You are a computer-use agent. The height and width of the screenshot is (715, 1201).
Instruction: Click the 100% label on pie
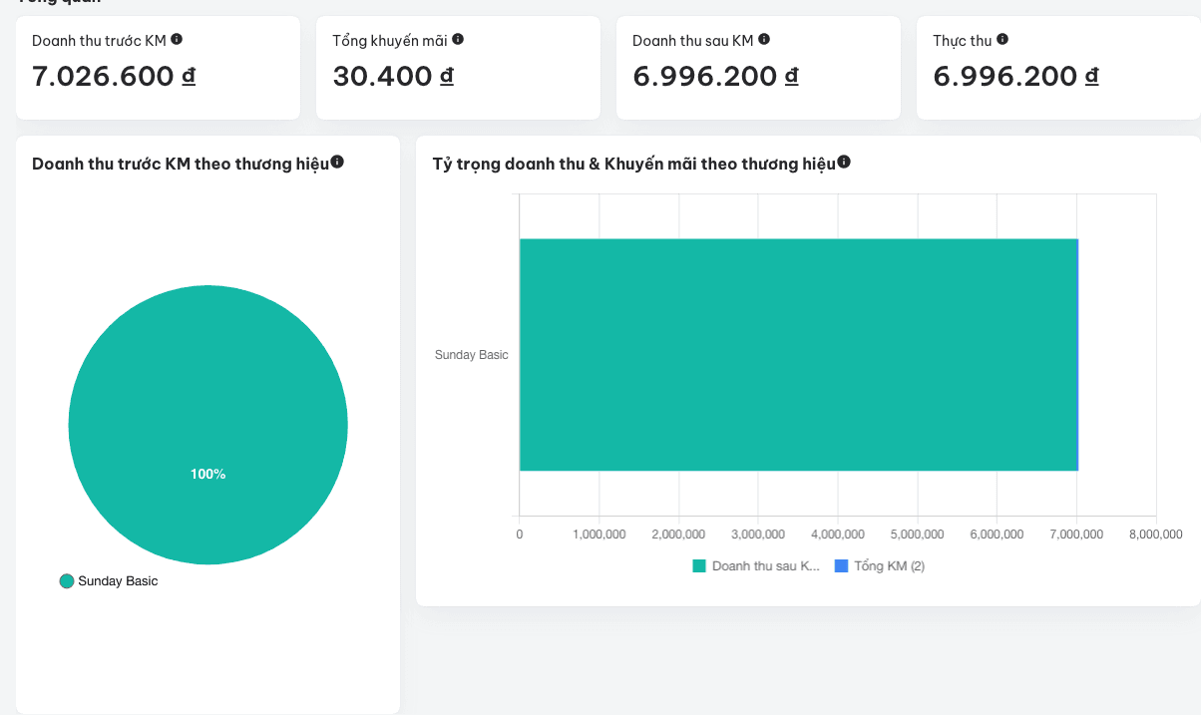coord(208,474)
